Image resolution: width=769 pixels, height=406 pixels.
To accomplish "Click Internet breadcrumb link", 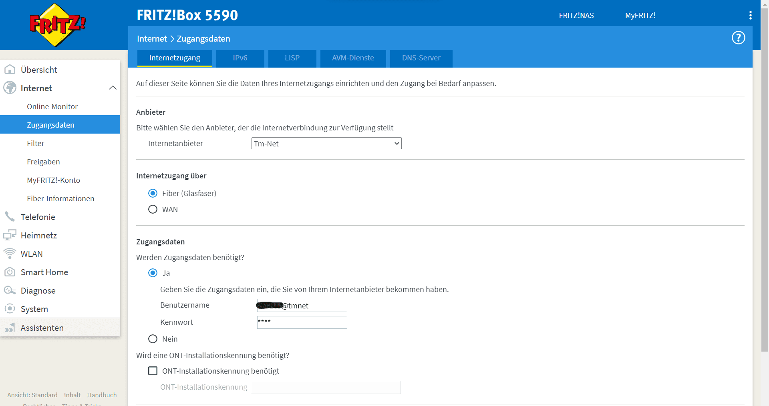I will pos(152,39).
